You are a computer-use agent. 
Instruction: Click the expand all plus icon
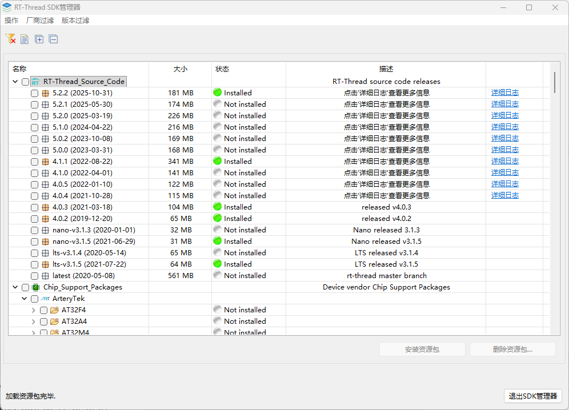click(39, 39)
